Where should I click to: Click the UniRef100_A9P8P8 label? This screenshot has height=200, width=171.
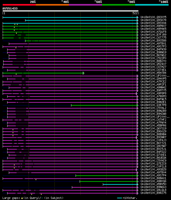[x=153, y=93]
